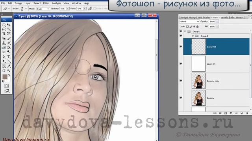Select the Paint Bucket tool
The width and height of the screenshot is (252, 141).
(x=9, y=47)
